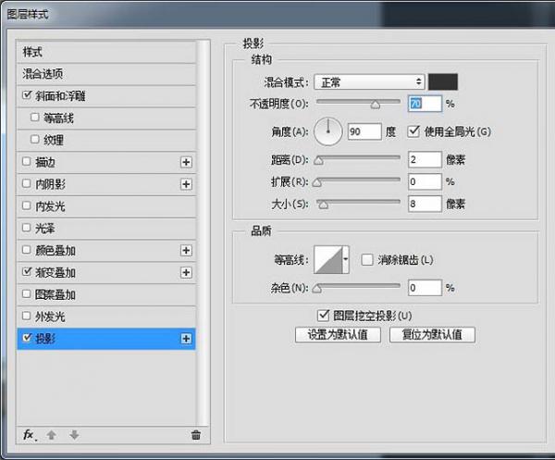Select the 图案叠加 row label

coord(55,294)
